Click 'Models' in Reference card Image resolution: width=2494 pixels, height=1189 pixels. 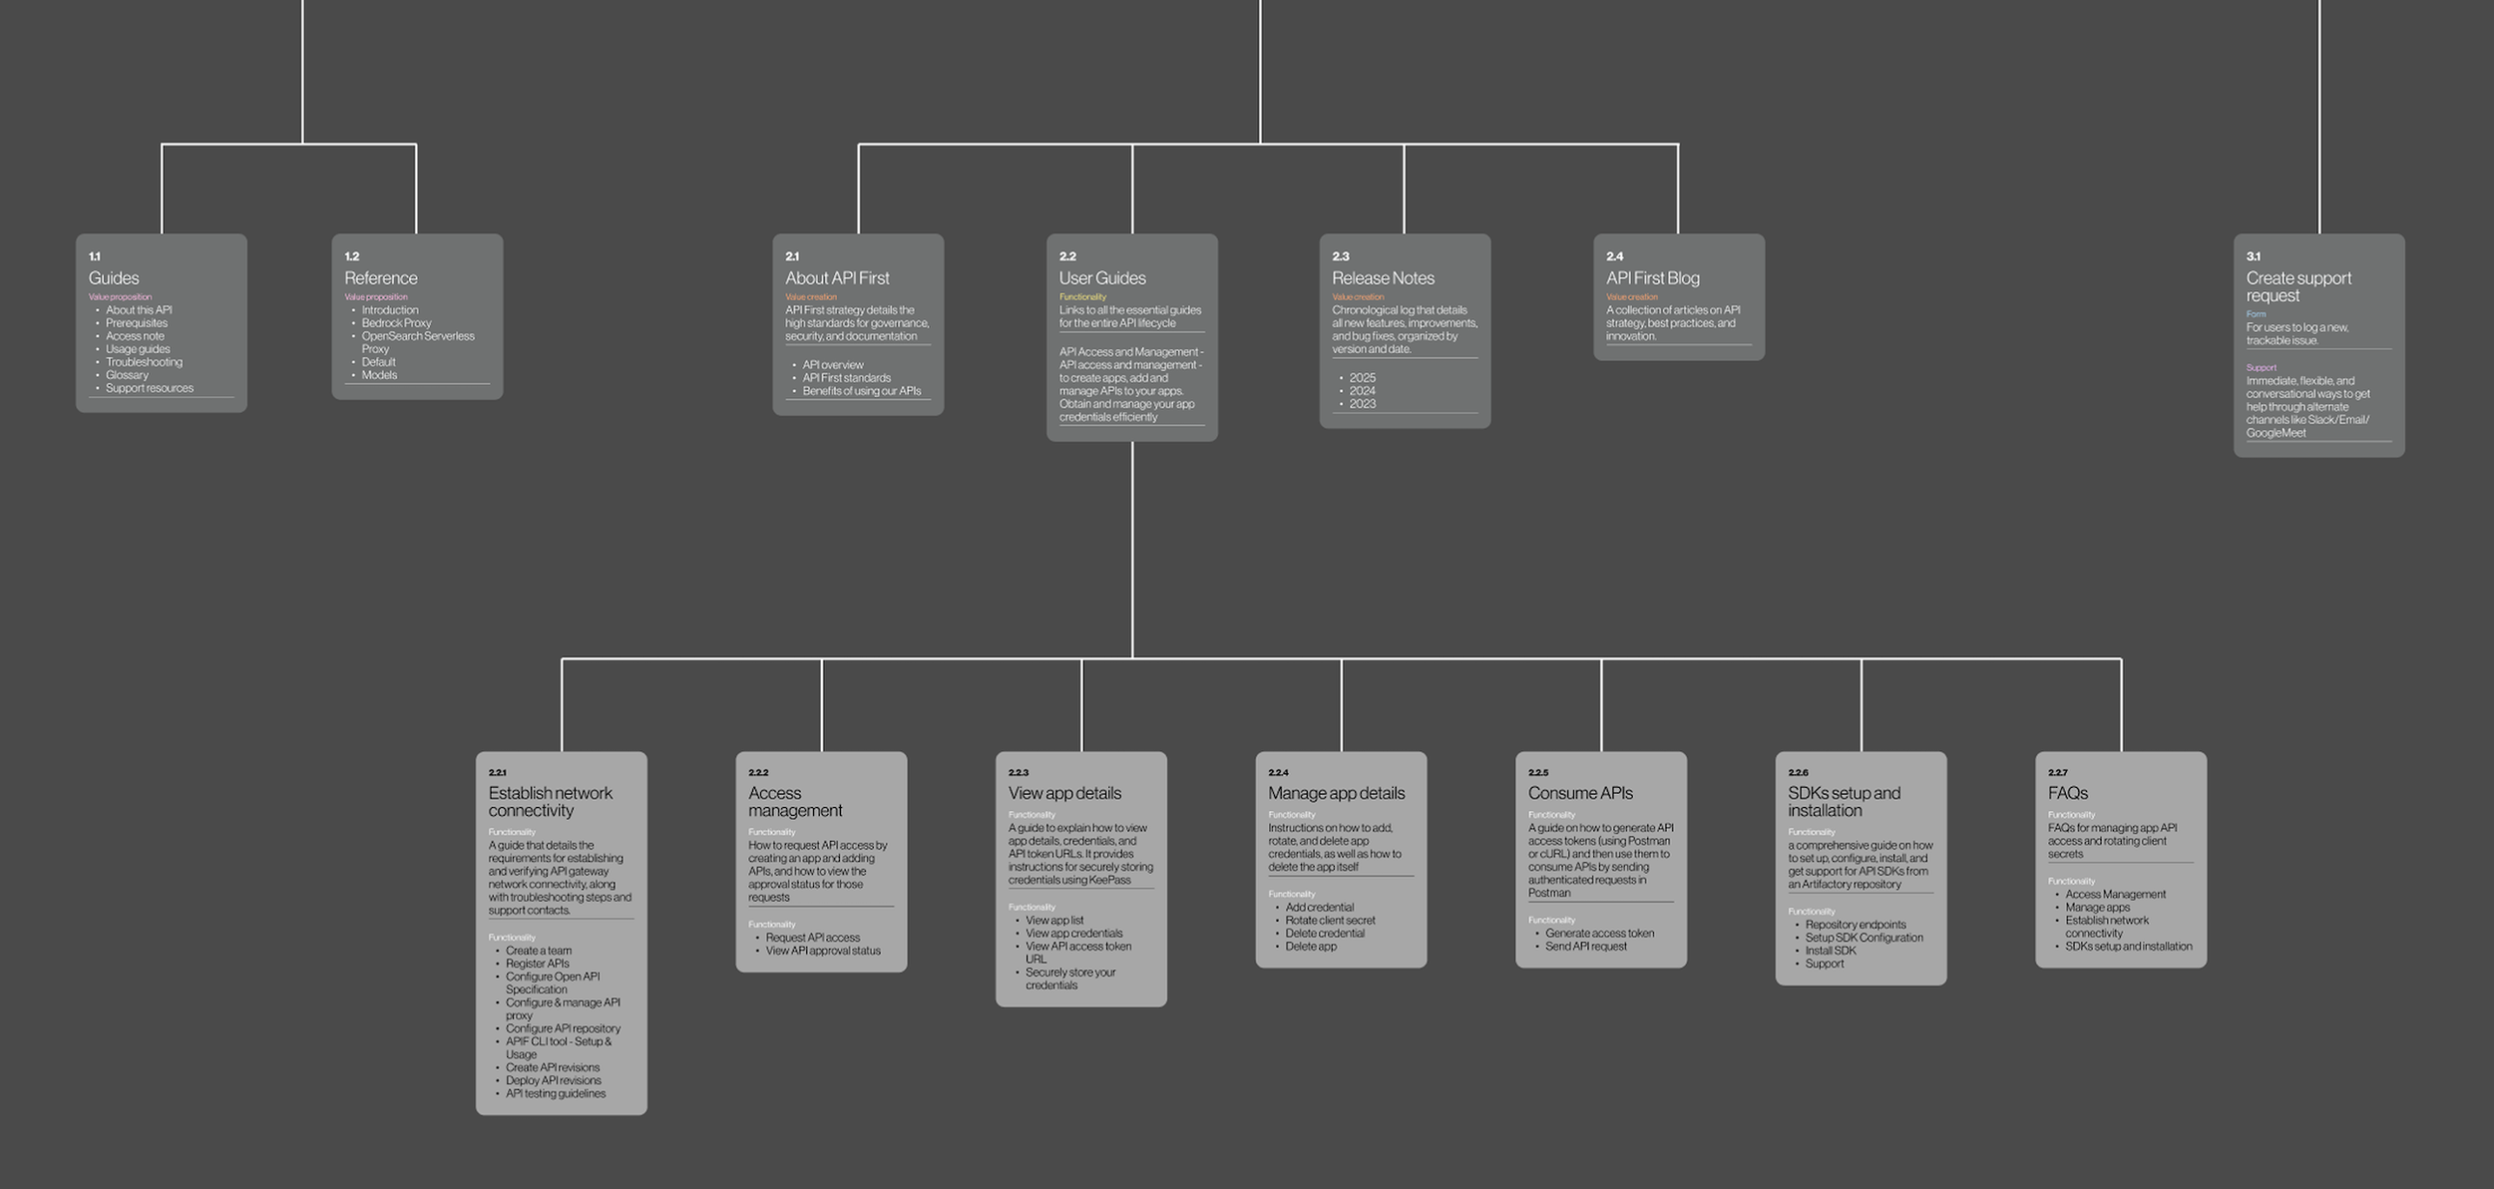coord(379,375)
